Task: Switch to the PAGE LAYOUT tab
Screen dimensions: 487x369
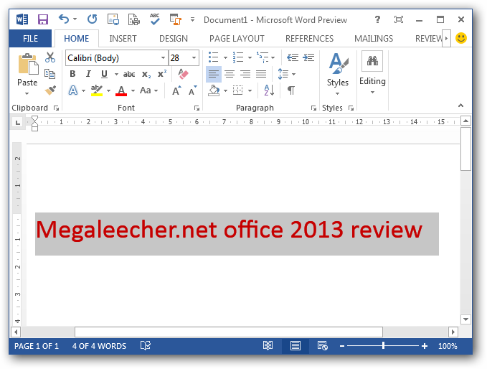Action: pyautogui.click(x=237, y=39)
